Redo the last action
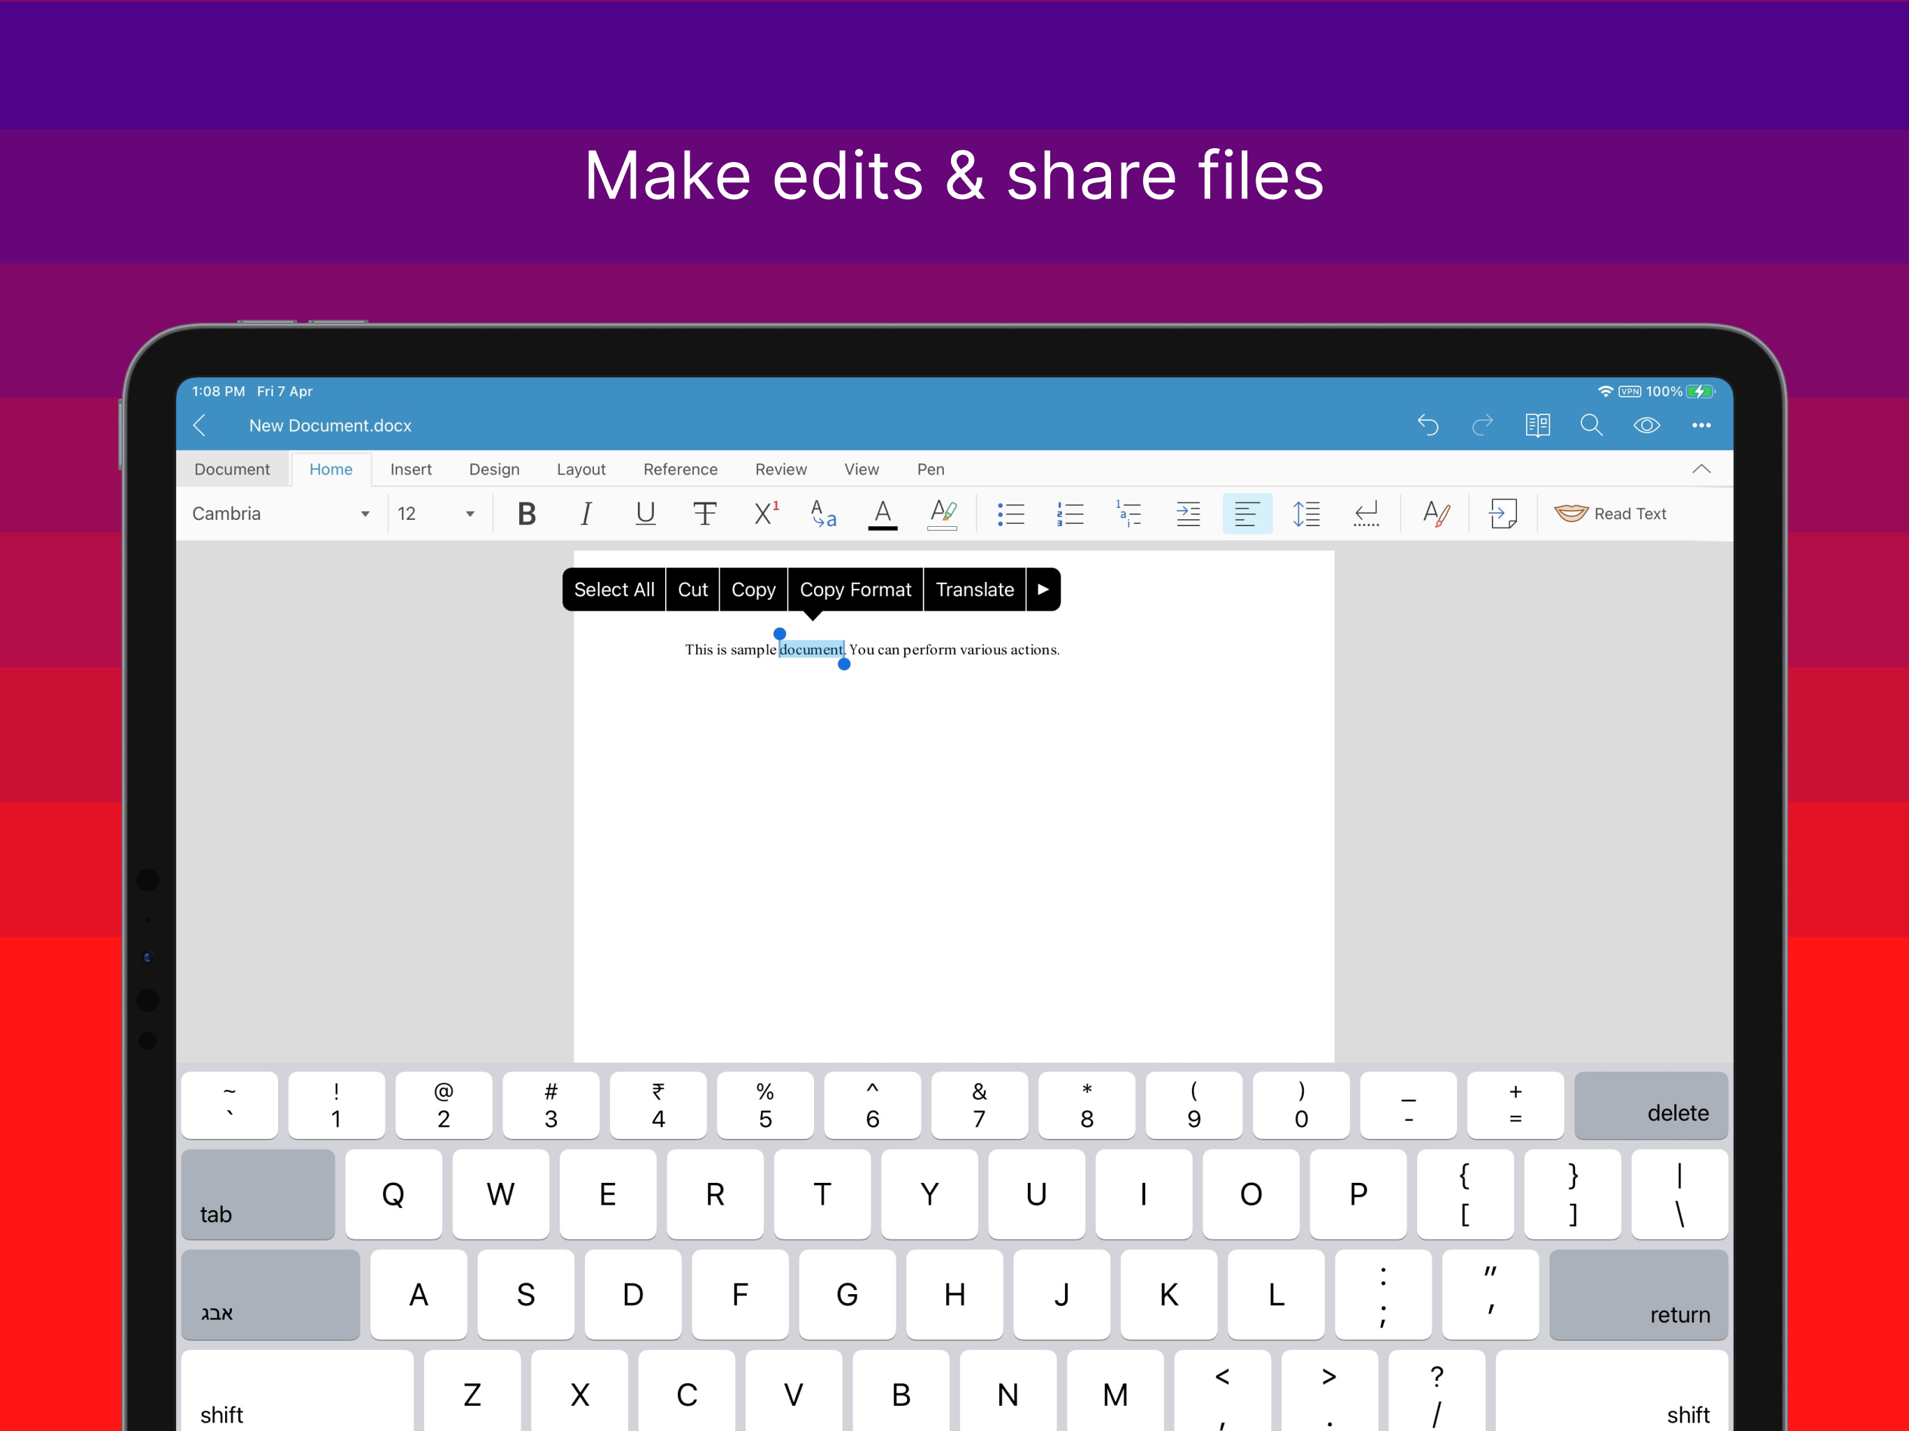Image resolution: width=1909 pixels, height=1431 pixels. (1483, 425)
